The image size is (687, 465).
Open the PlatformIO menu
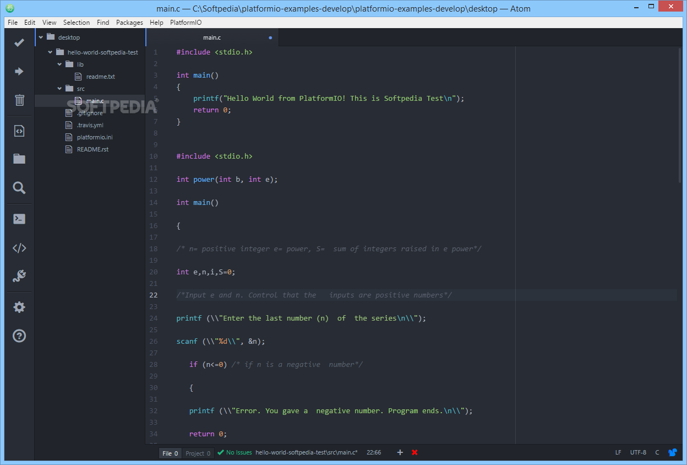tap(185, 23)
